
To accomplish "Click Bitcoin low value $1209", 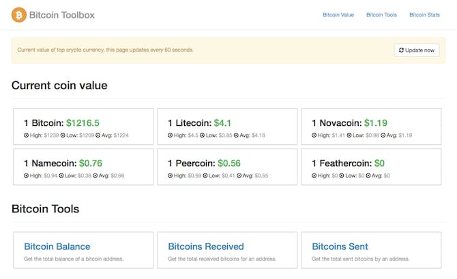I will 87,135.
